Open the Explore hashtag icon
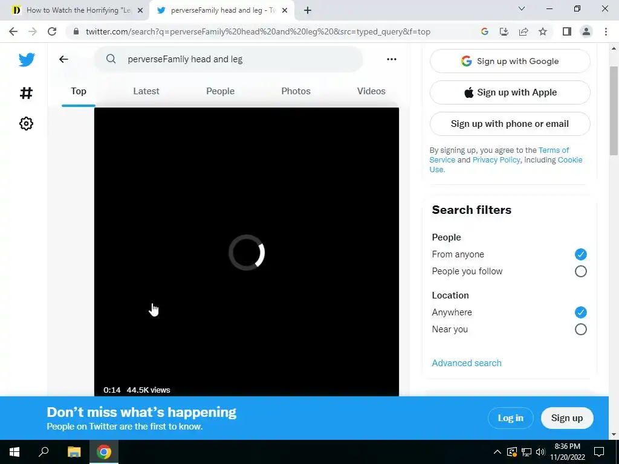The image size is (619, 464). point(26,93)
